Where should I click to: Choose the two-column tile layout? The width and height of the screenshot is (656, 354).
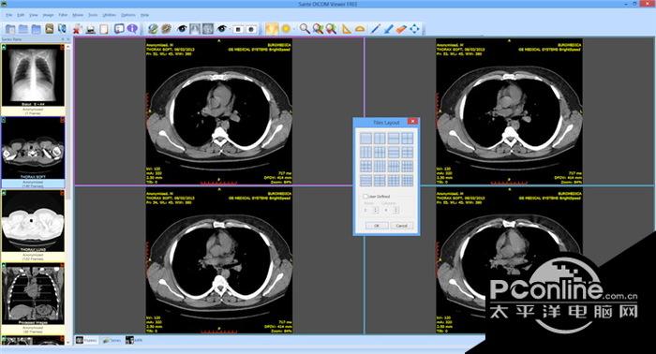tap(380, 139)
